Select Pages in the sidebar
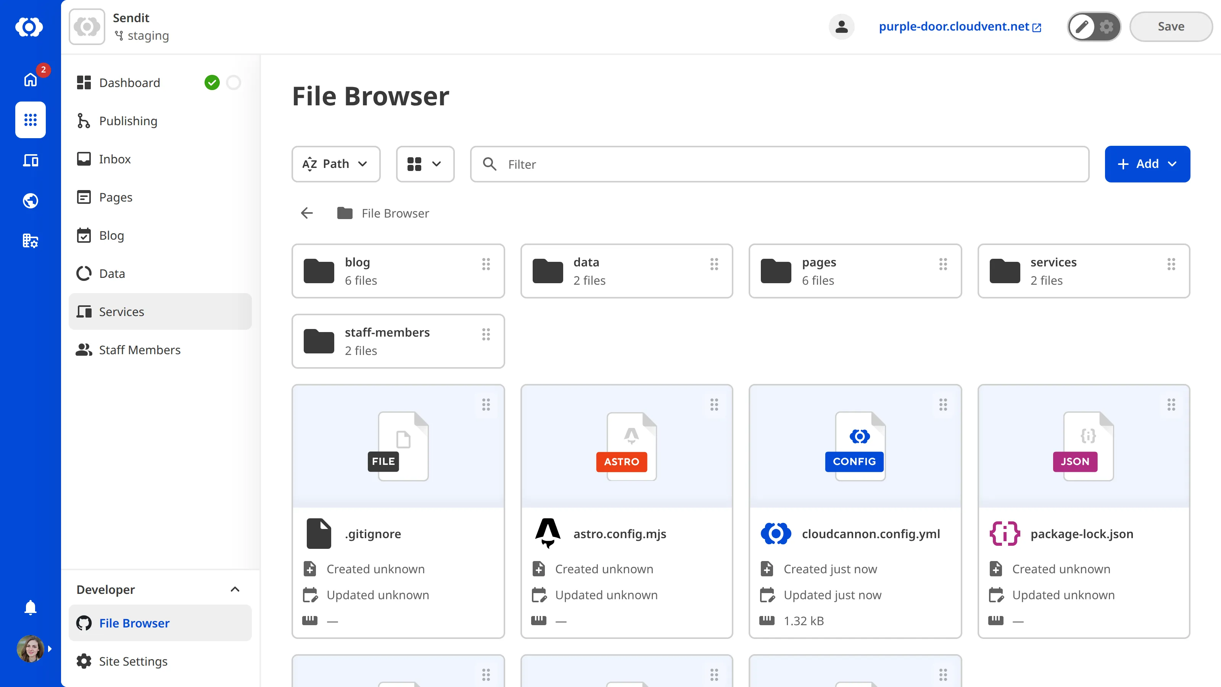The height and width of the screenshot is (687, 1221). tap(115, 197)
